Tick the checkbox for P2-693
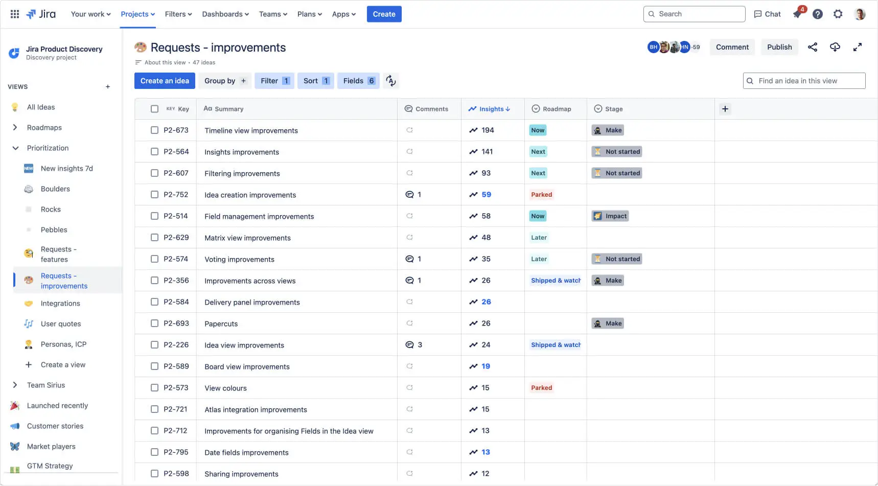The height and width of the screenshot is (486, 878). click(x=154, y=323)
